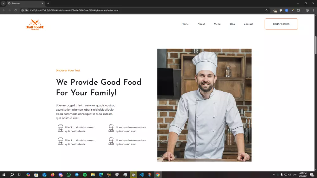Viewport: 317px width, 178px height.
Task: Click the page vertical scrollbar thumb
Action: click(316, 45)
